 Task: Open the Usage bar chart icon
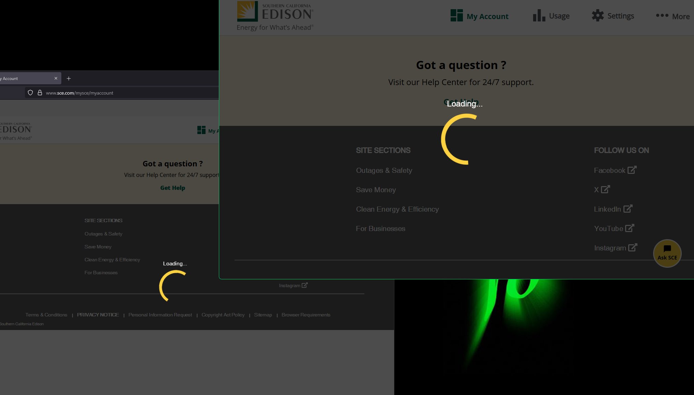click(x=539, y=16)
